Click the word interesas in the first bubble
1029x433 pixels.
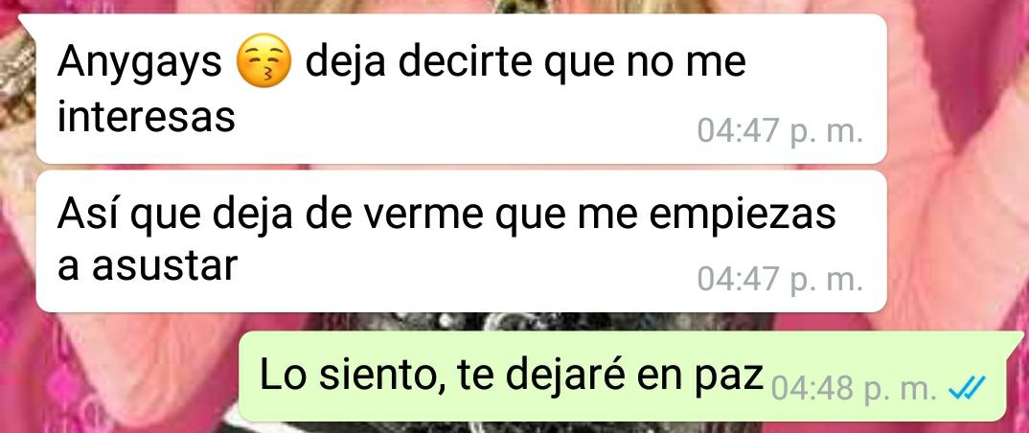pyautogui.click(x=147, y=118)
